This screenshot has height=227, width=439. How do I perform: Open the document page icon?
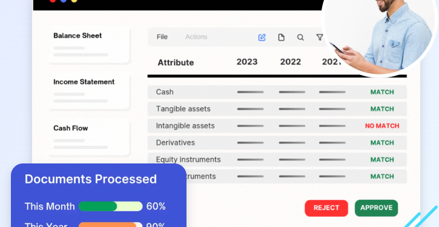click(x=281, y=37)
